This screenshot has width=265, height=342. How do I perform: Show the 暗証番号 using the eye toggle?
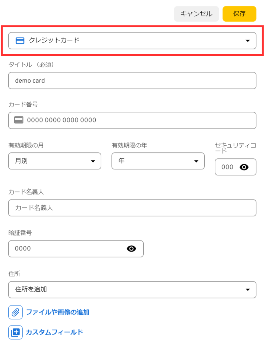132,249
